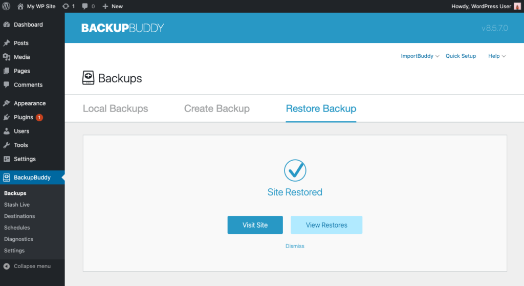The height and width of the screenshot is (286, 524).
Task: Open the comments bubble icon in admin bar
Action: [85, 6]
